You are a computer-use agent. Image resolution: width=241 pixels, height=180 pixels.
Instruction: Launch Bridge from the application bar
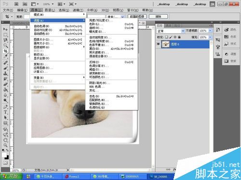(x=16, y=4)
